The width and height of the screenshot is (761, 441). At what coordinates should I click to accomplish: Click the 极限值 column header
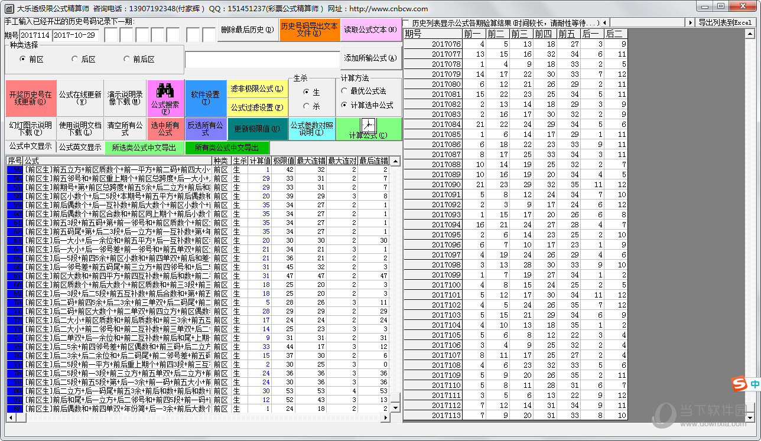(x=283, y=161)
